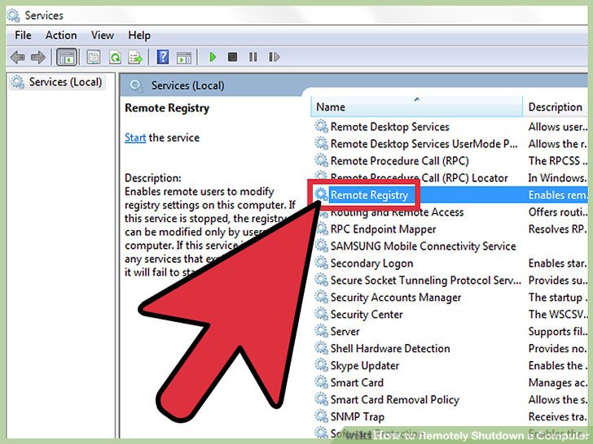
Task: Refresh the services list via toolbar icon
Action: coord(115,58)
